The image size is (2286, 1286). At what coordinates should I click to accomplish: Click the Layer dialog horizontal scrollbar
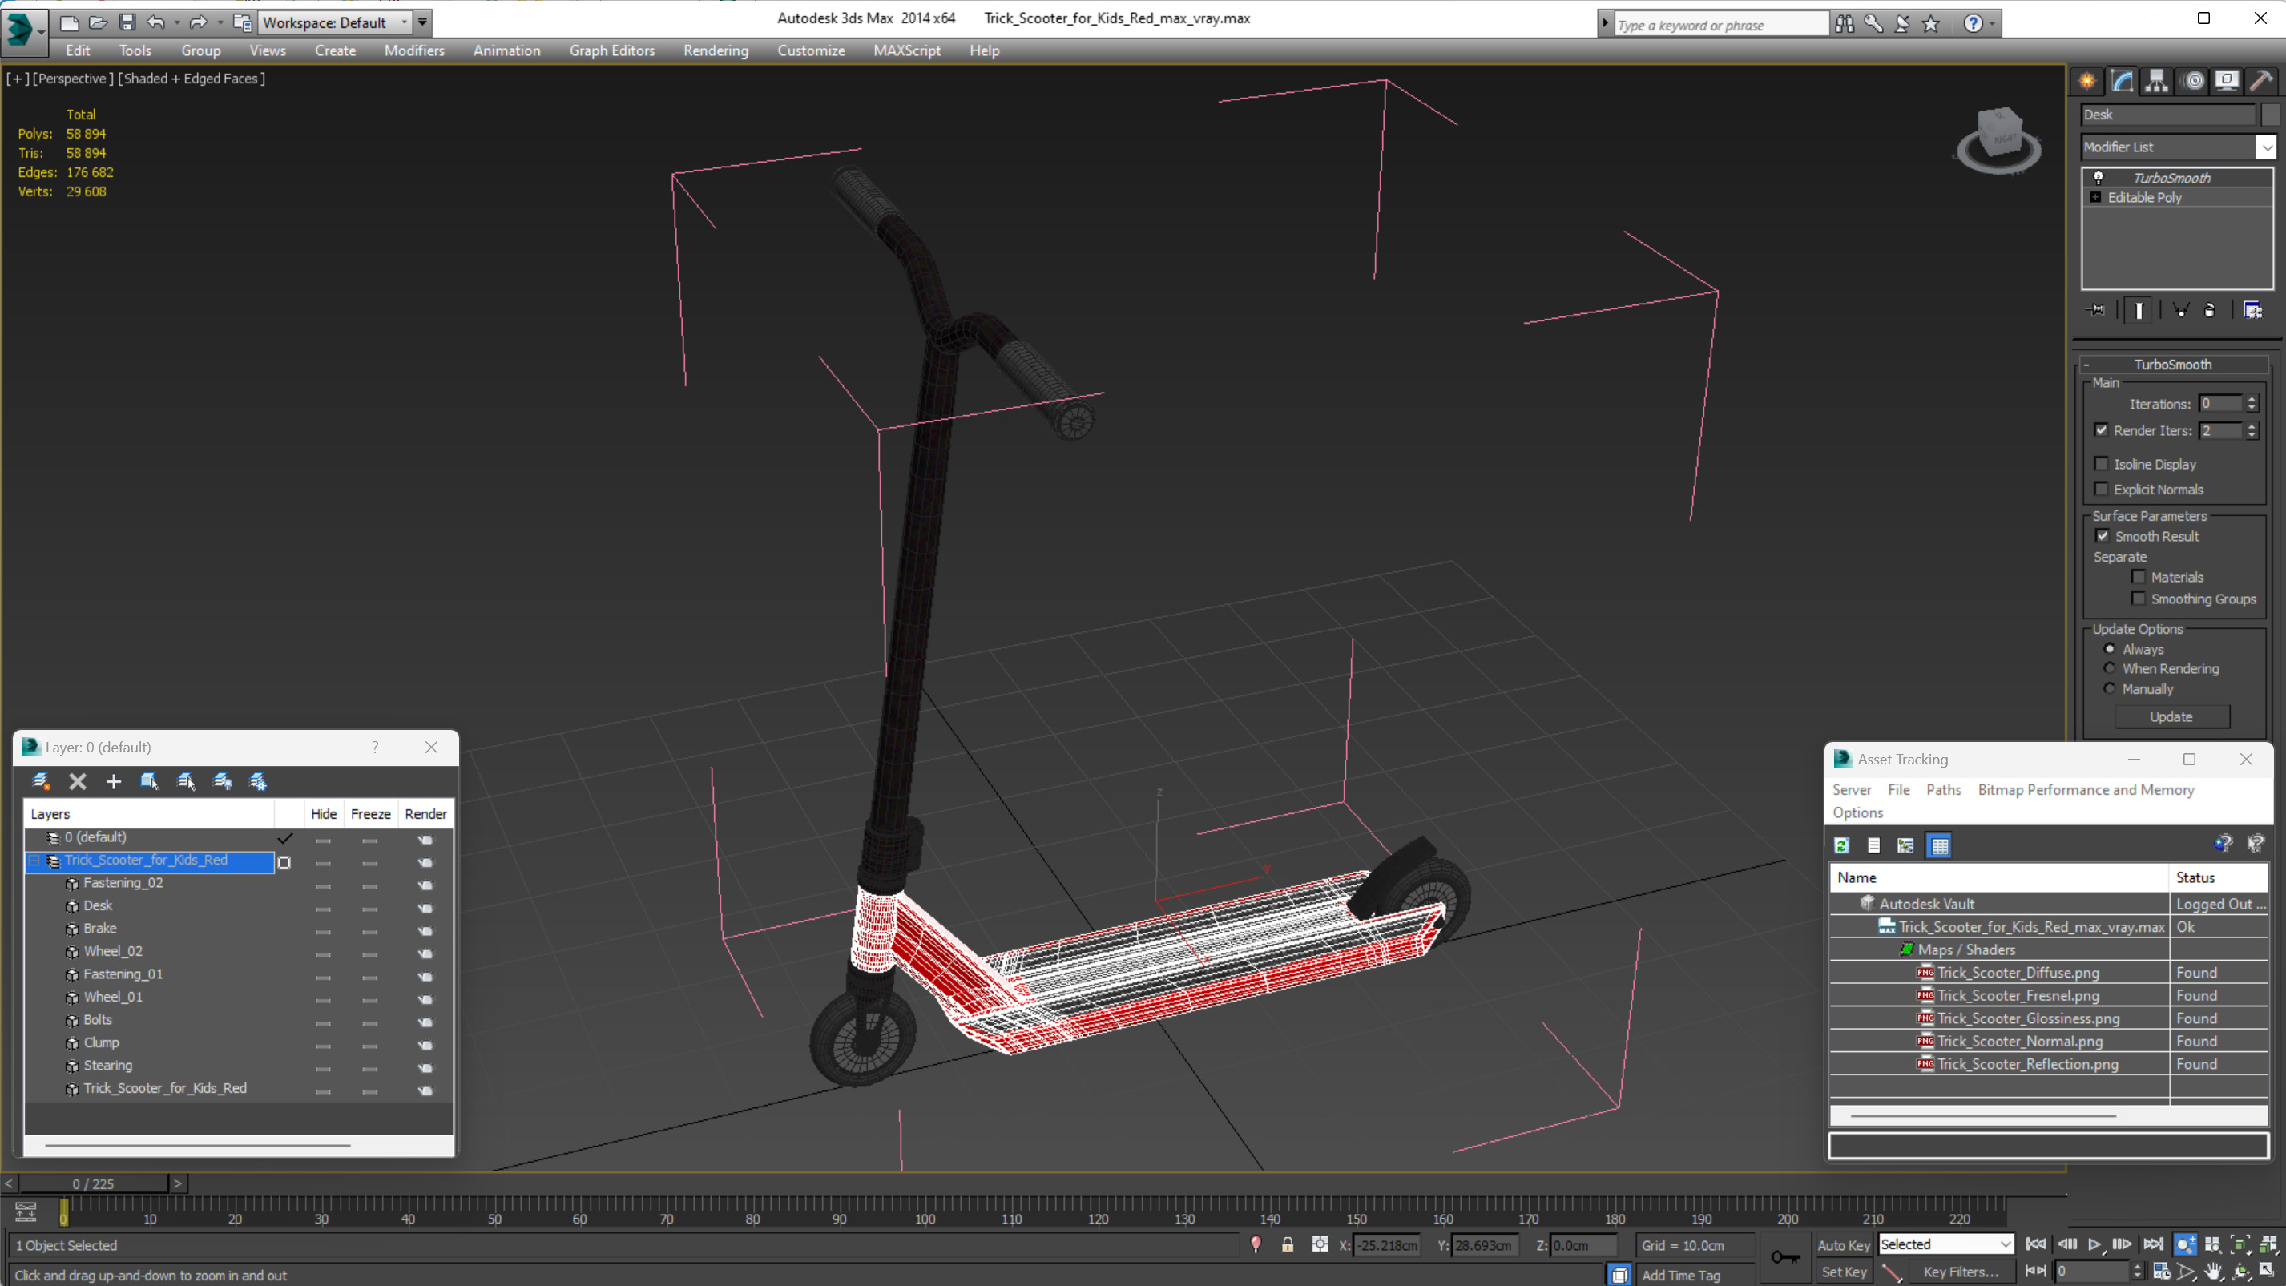197,1145
